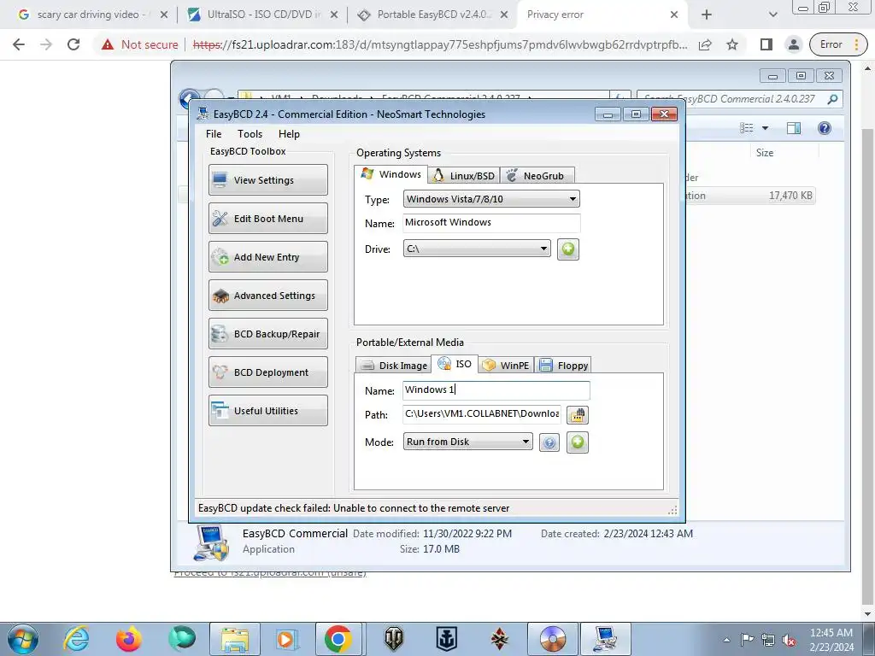Open Chrome profile avatar icon
The height and width of the screenshot is (656, 875).
793,44
